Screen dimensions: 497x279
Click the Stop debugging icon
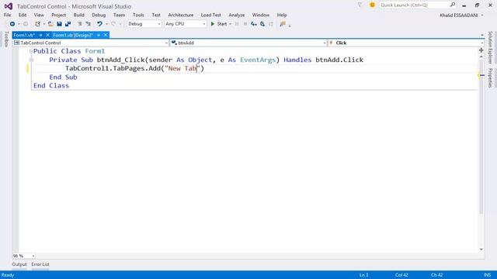point(245,24)
